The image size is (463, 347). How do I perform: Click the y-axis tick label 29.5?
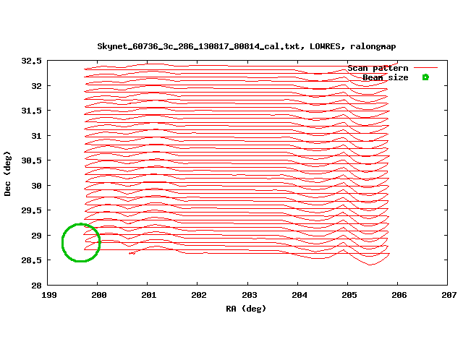pos(30,210)
